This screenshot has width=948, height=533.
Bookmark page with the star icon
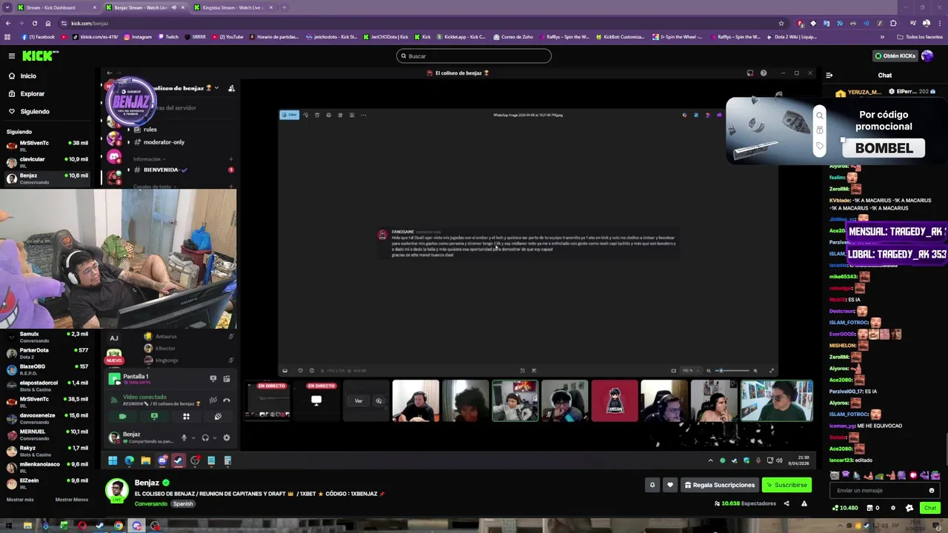click(781, 23)
